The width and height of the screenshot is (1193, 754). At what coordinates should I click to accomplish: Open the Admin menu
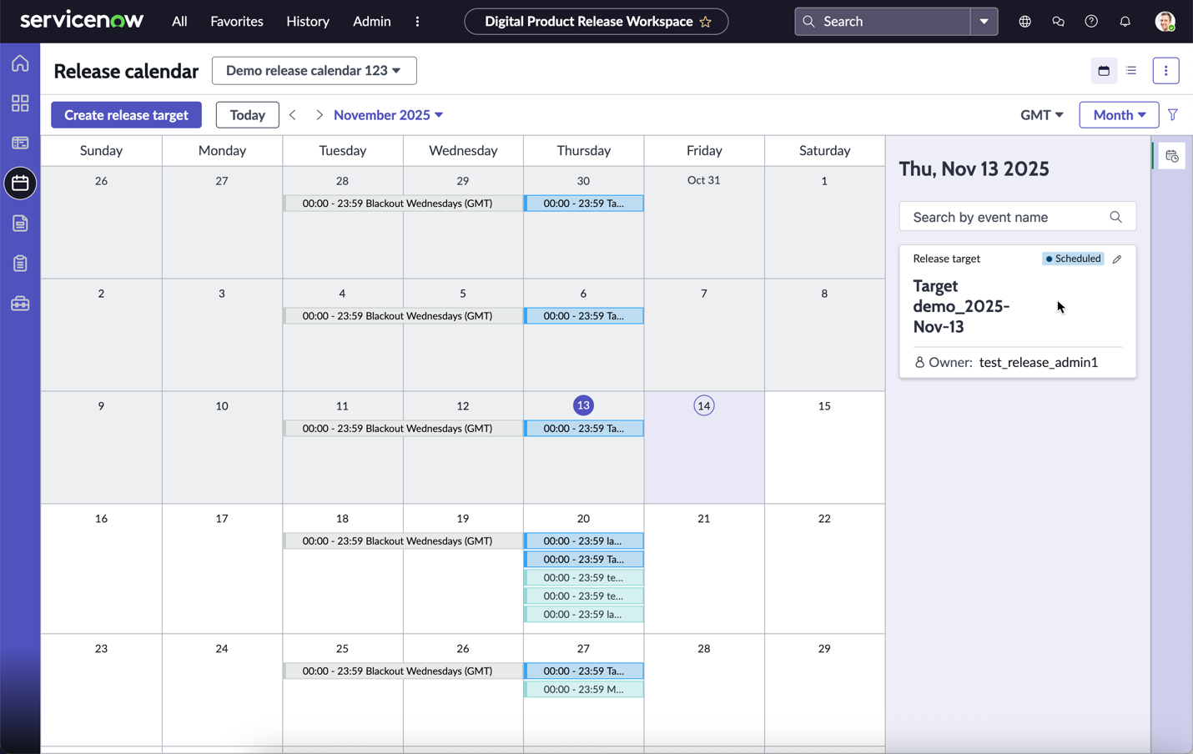[372, 22]
